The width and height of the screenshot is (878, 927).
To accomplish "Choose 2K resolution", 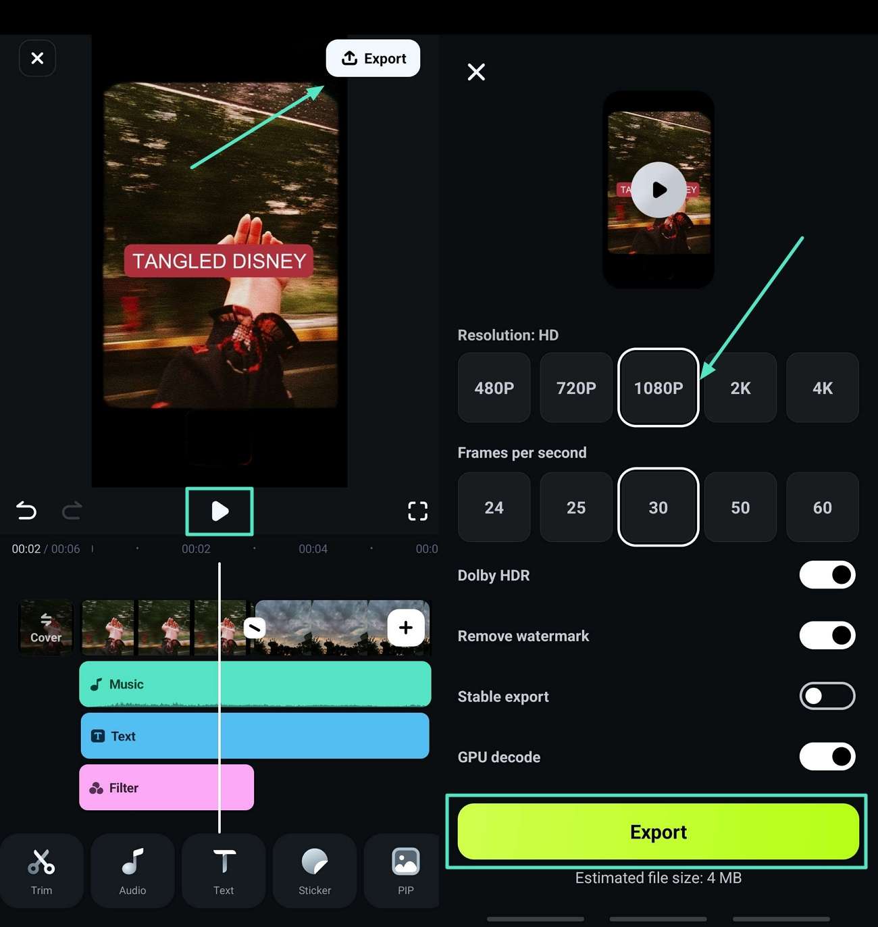I will [x=740, y=388].
